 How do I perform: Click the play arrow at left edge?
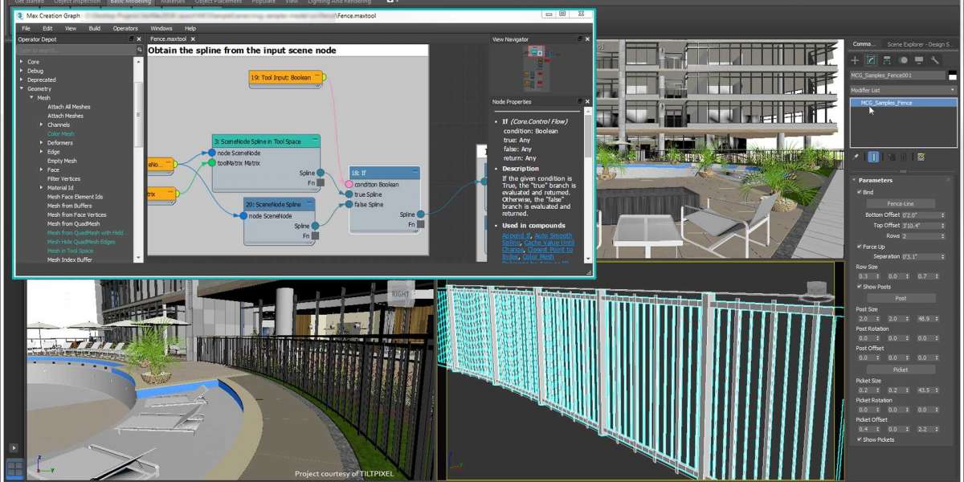(x=13, y=448)
